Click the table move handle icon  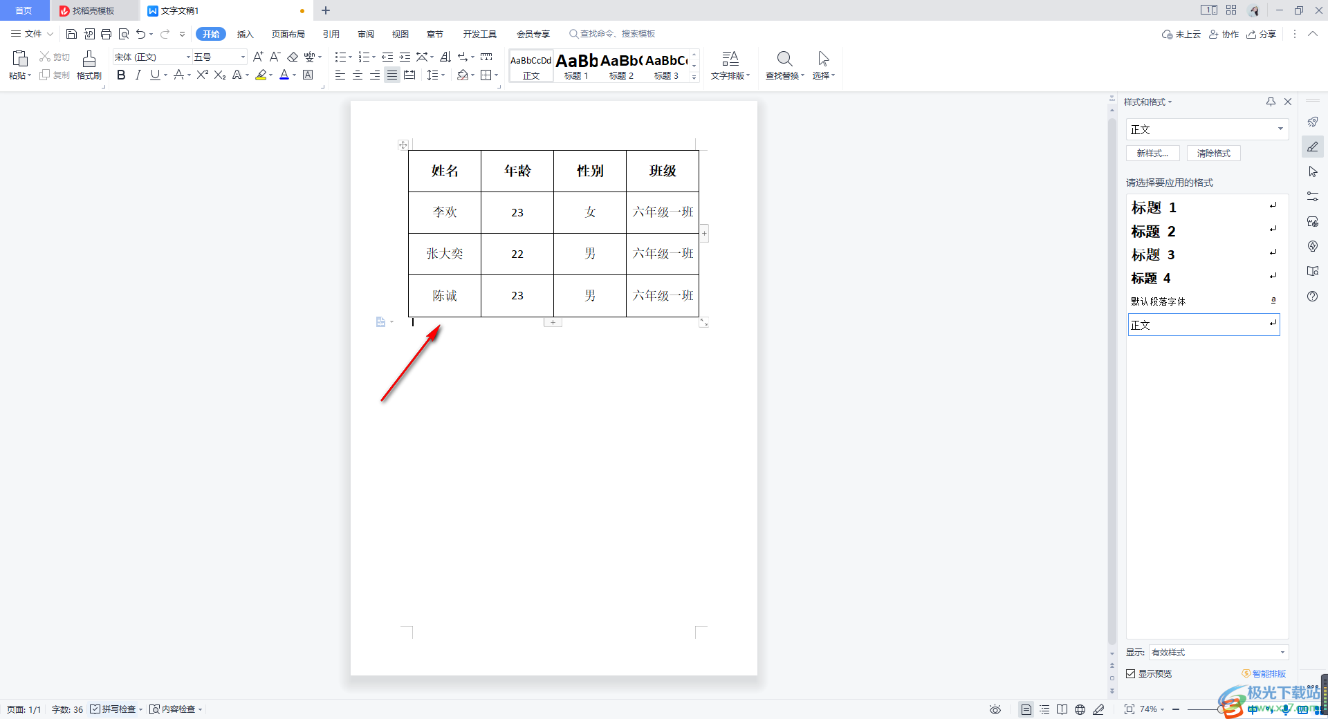point(403,145)
